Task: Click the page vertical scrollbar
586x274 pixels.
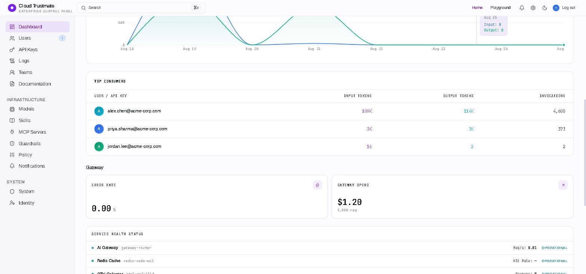Action: point(585,152)
